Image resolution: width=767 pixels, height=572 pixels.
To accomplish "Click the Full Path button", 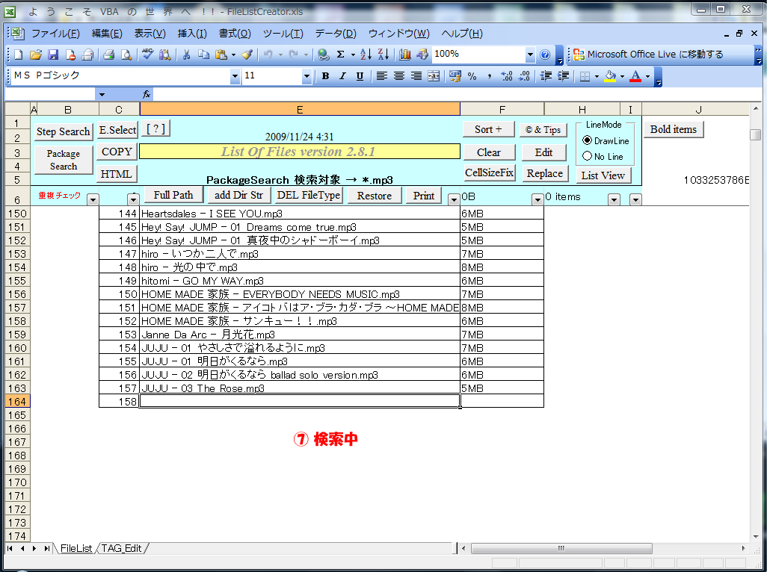I will pos(173,196).
